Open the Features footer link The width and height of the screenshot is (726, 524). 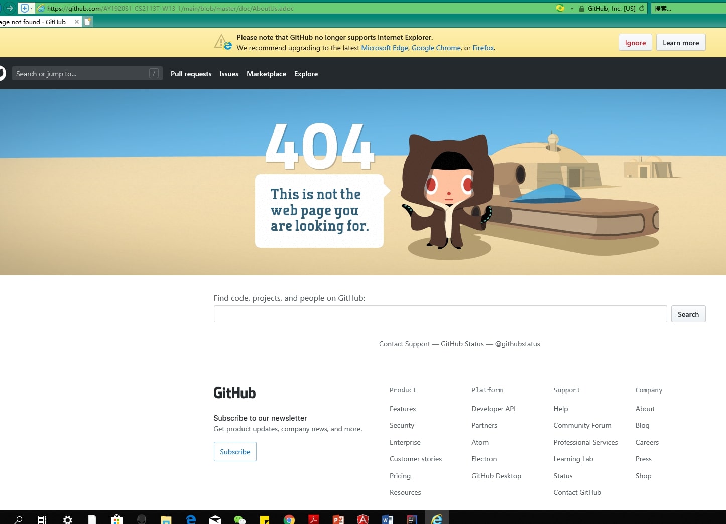pyautogui.click(x=403, y=409)
